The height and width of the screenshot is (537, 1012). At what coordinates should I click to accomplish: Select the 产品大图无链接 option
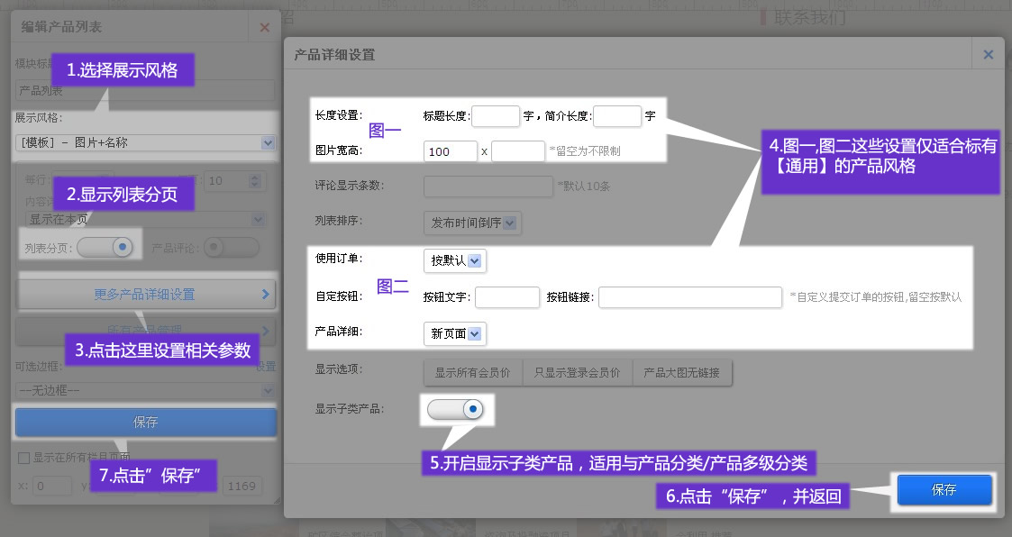pos(682,372)
